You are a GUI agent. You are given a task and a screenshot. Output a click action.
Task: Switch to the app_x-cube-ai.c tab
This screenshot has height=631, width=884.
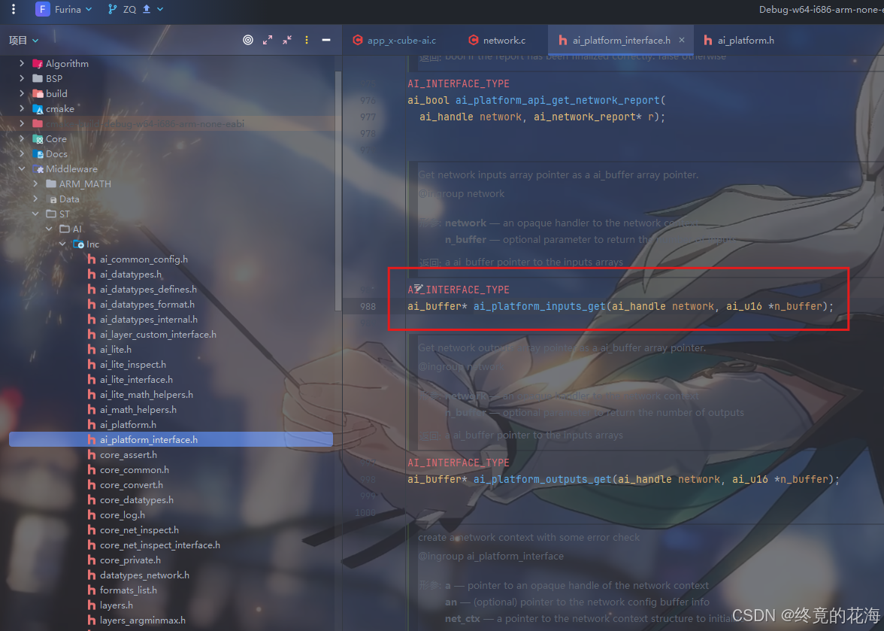point(395,40)
